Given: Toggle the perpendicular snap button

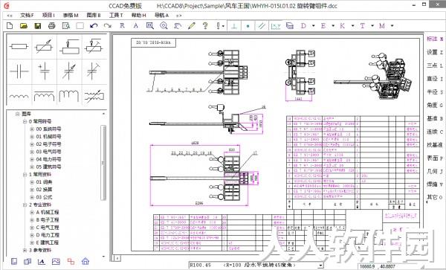Looking at the screenshot, I should [234, 26].
